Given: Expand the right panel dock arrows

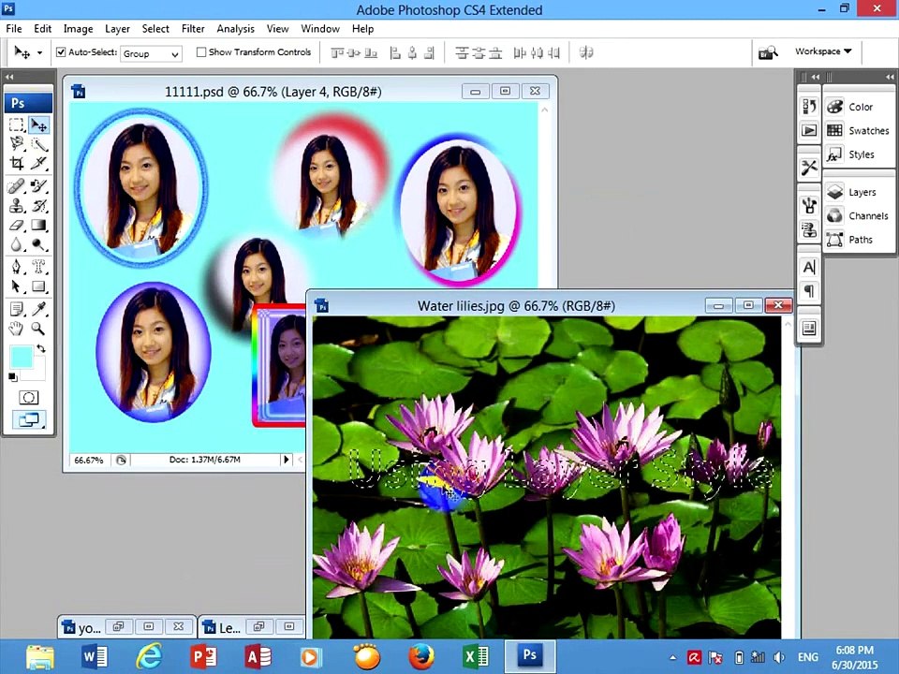Looking at the screenshot, I should tap(889, 76).
